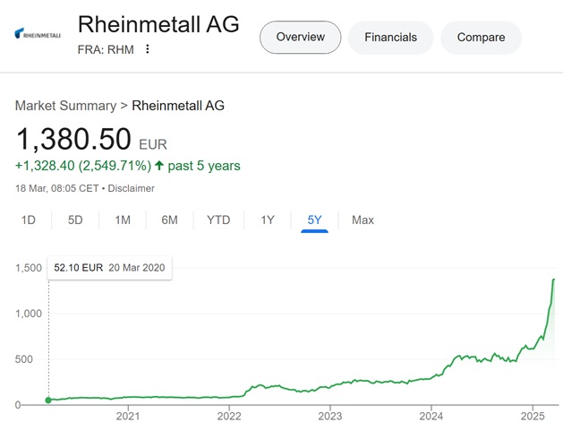Open the Market Summary breadcrumb link
This screenshot has height=431, width=563.
coord(65,106)
